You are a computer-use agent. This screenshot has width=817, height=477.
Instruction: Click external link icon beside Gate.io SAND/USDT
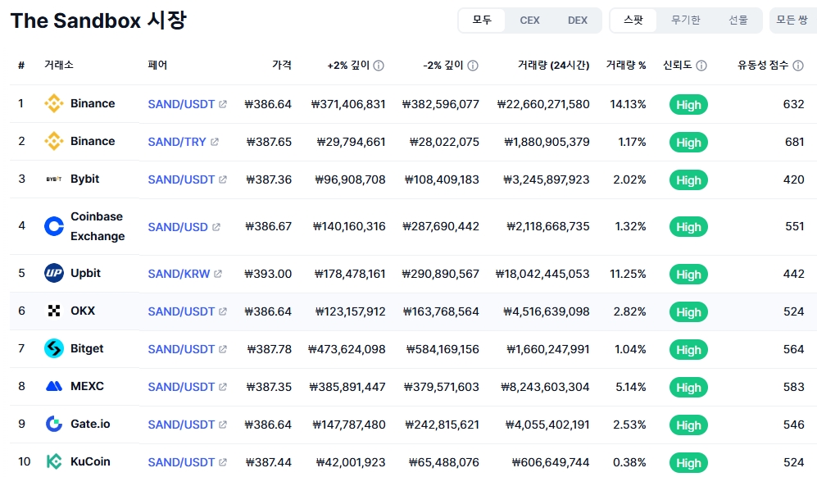point(223,425)
